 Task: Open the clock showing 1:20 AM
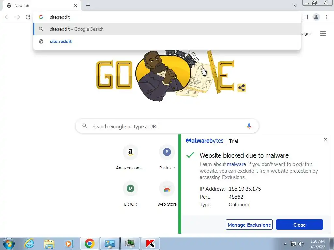pos(317,244)
